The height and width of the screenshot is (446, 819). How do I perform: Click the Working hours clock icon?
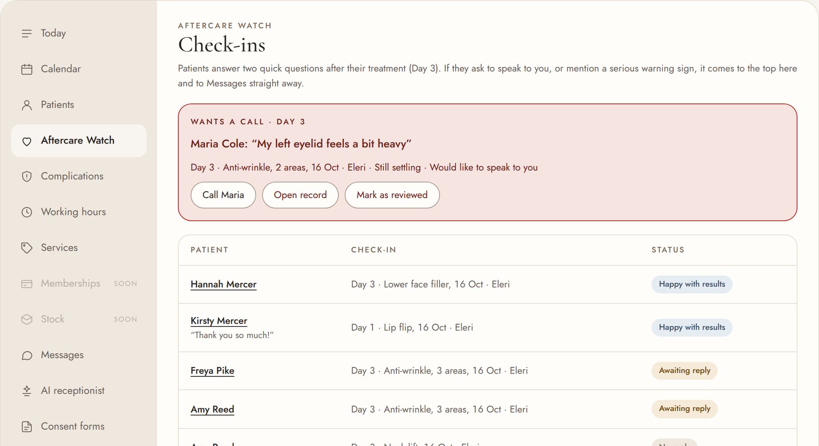pos(27,212)
